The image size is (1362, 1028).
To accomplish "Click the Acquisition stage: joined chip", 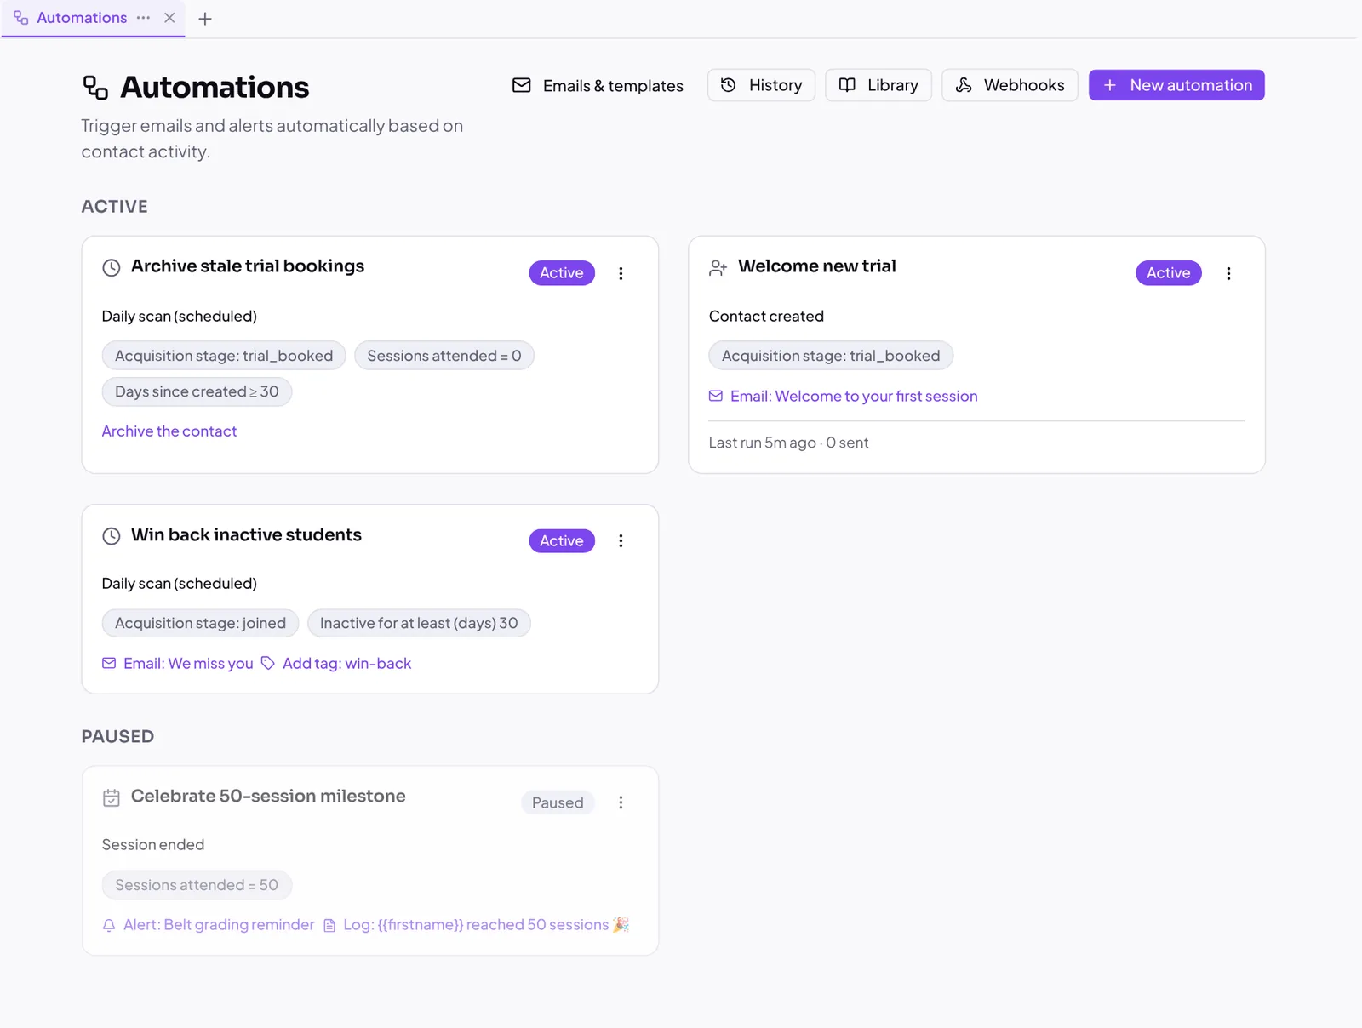I will tap(200, 624).
